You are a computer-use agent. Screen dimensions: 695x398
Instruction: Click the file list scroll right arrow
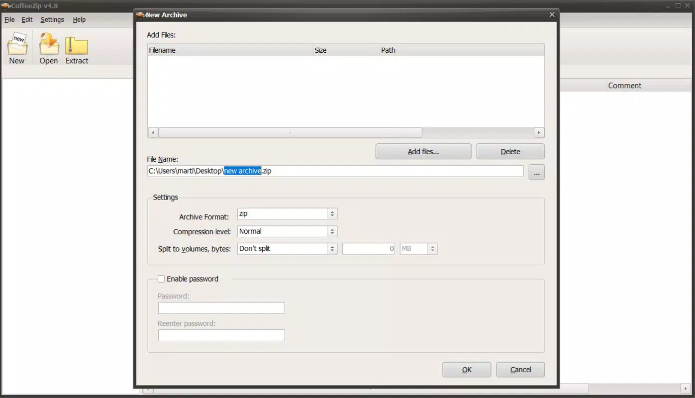coord(539,133)
